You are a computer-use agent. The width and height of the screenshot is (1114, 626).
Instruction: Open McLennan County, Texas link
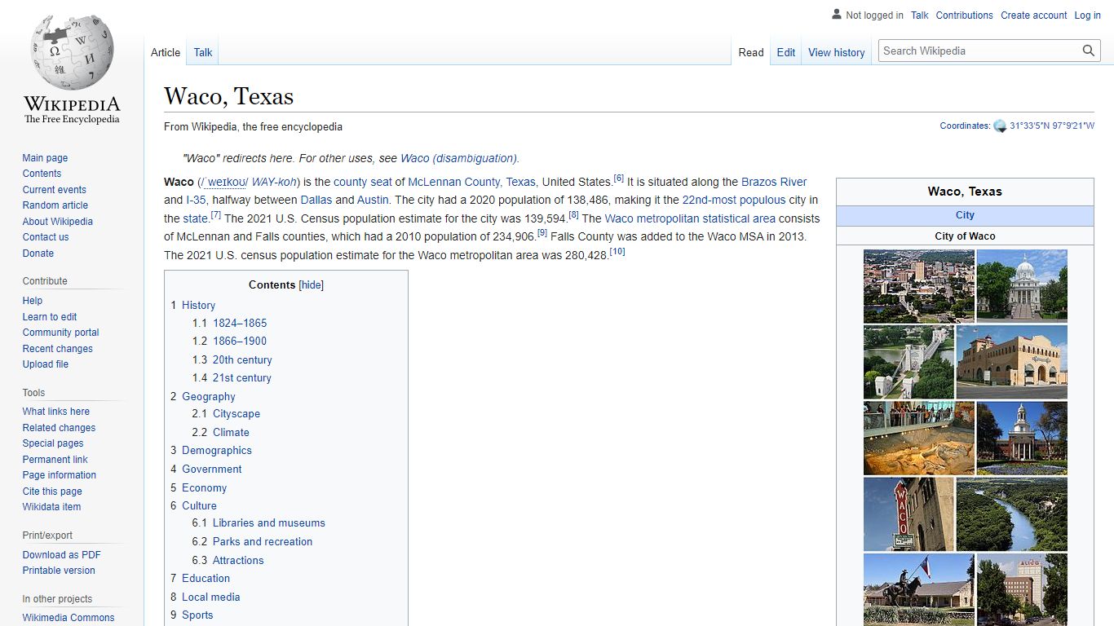471,182
